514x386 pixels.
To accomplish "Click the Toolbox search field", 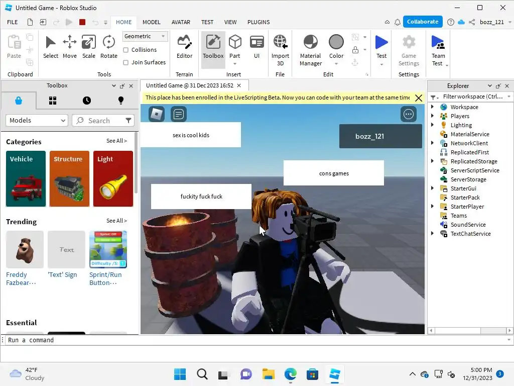I will click(x=103, y=121).
